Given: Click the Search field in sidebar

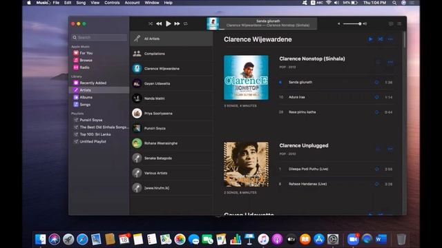Looking at the screenshot, I should (99, 37).
